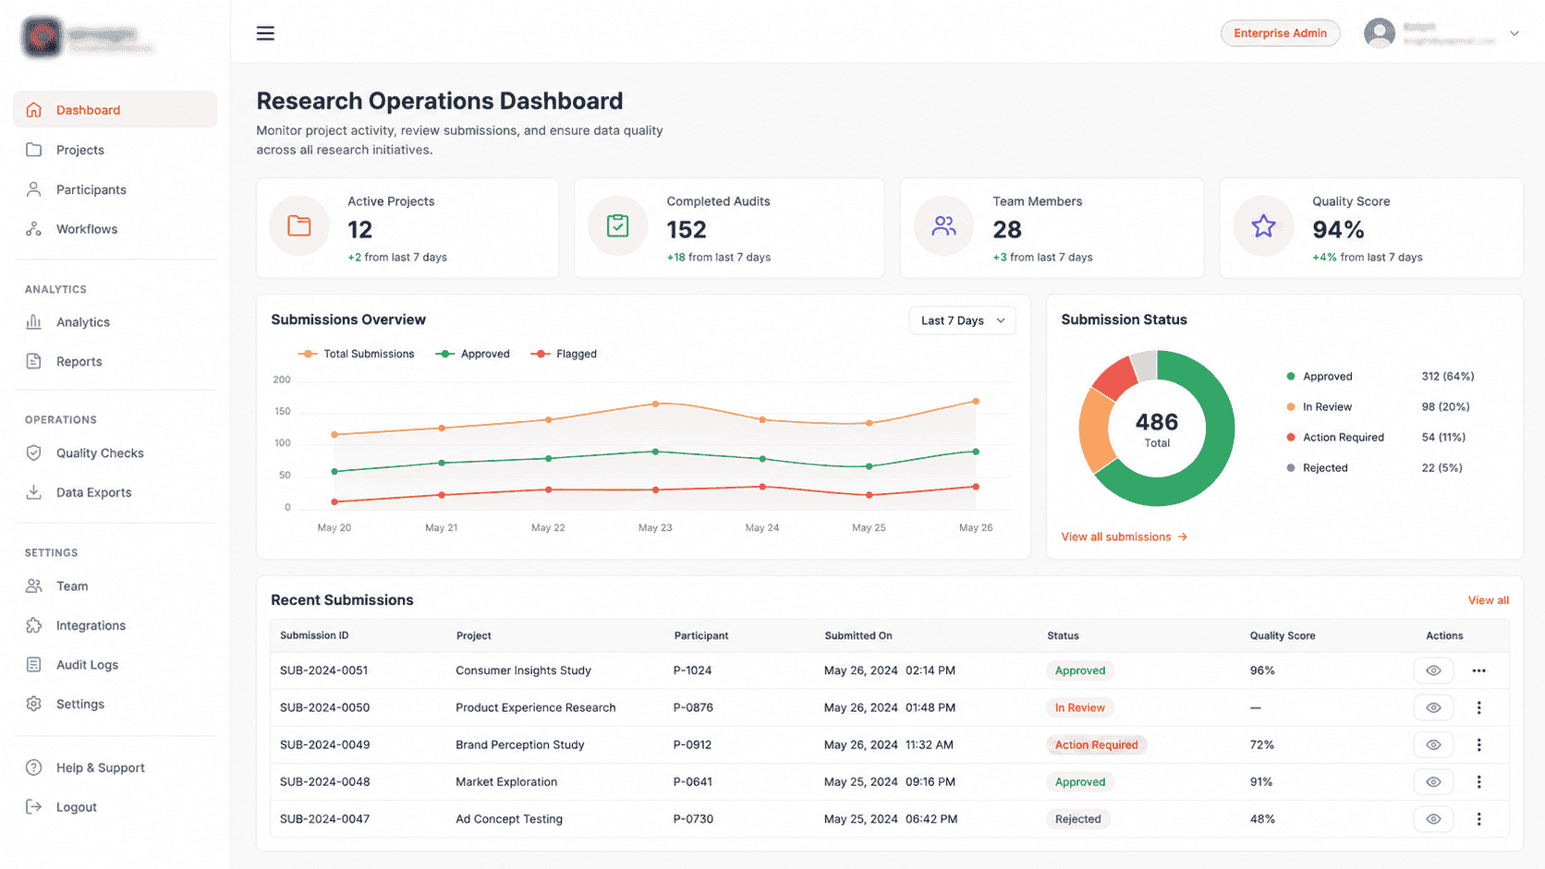Expand the user account menu chevron
Viewport: 1545px width, 869px height.
pyautogui.click(x=1515, y=33)
